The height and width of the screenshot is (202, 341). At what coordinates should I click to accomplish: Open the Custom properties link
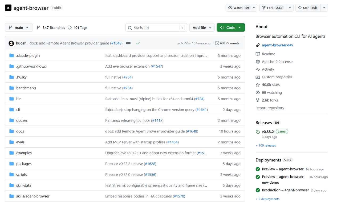coord(277,77)
